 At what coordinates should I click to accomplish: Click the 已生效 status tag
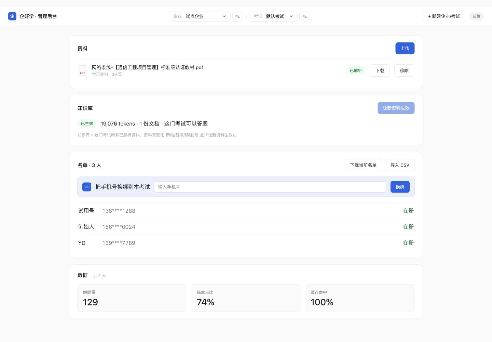[87, 123]
